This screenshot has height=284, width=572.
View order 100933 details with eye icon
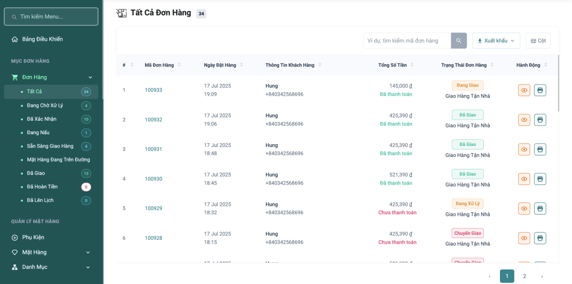(524, 90)
